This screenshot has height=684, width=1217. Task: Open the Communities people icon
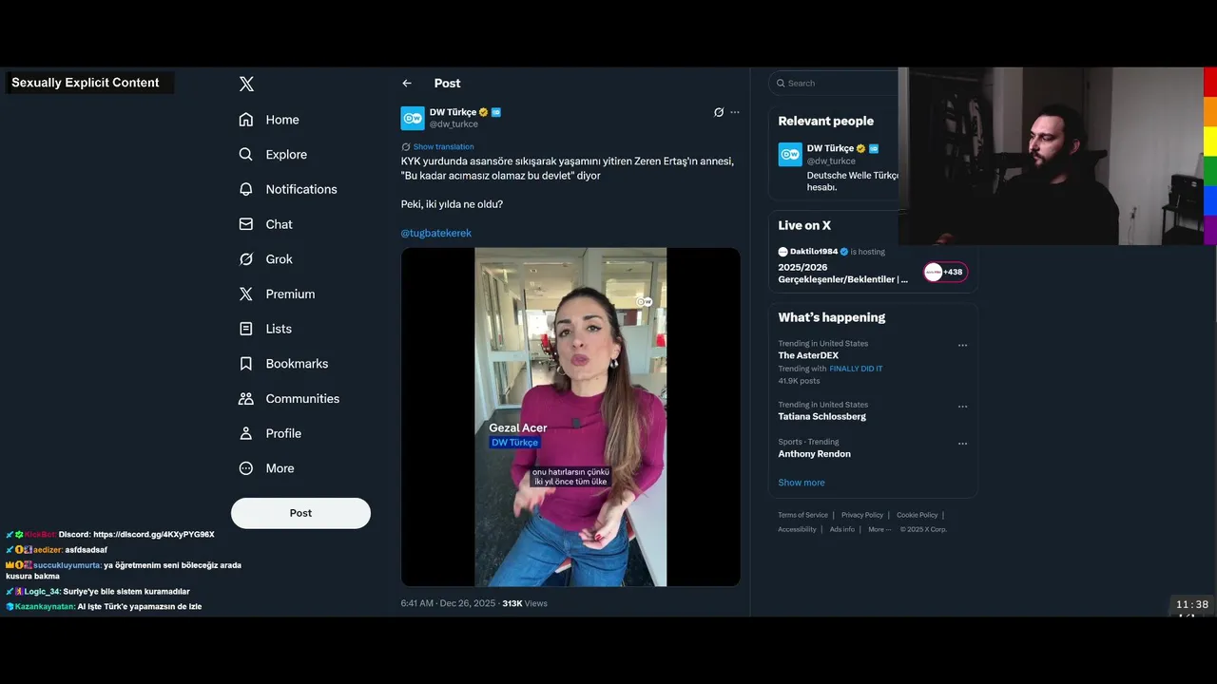[246, 399]
